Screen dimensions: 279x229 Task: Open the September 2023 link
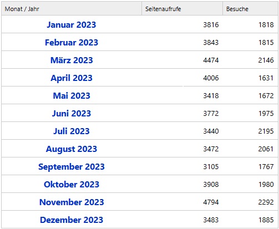72,167
